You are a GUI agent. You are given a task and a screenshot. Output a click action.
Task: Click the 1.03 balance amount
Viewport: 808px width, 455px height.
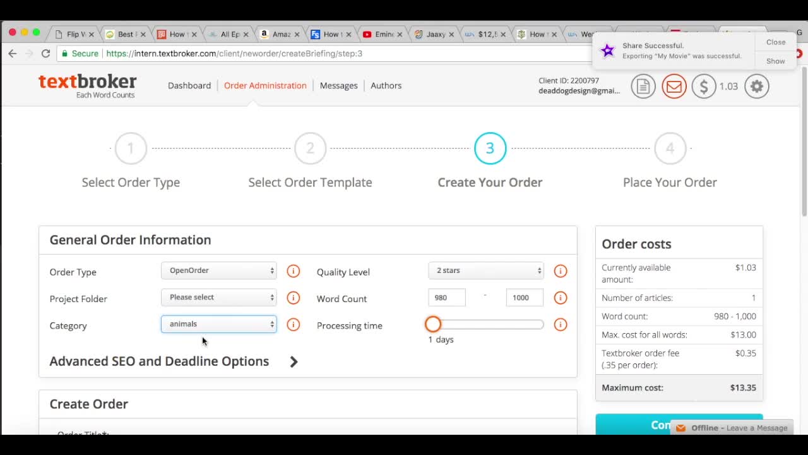(x=728, y=86)
